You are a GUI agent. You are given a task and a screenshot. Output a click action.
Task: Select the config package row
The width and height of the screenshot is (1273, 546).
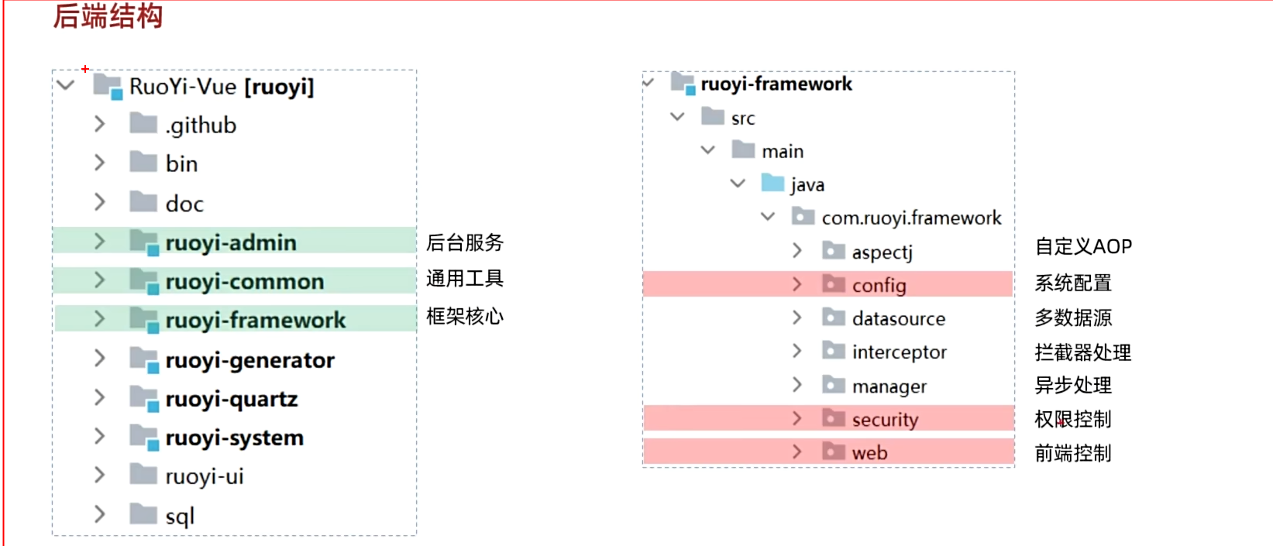[x=879, y=285]
